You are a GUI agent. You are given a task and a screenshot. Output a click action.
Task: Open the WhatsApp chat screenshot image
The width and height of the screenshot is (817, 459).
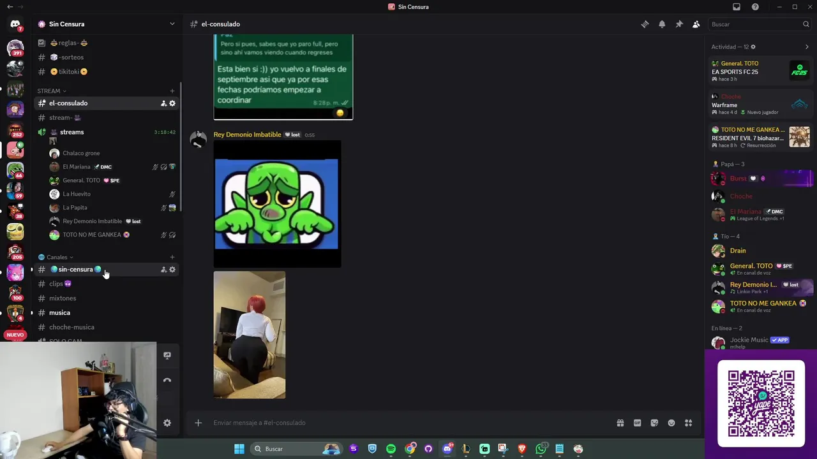point(283,76)
